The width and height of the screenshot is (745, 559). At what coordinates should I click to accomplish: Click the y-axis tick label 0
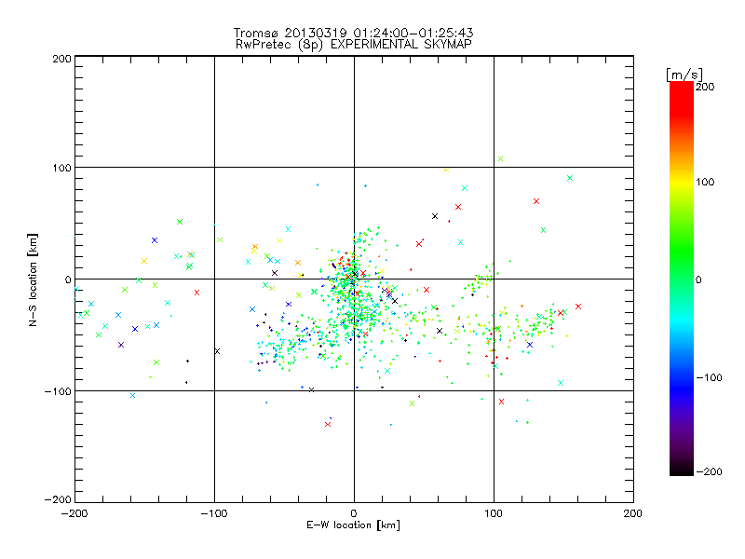point(68,279)
